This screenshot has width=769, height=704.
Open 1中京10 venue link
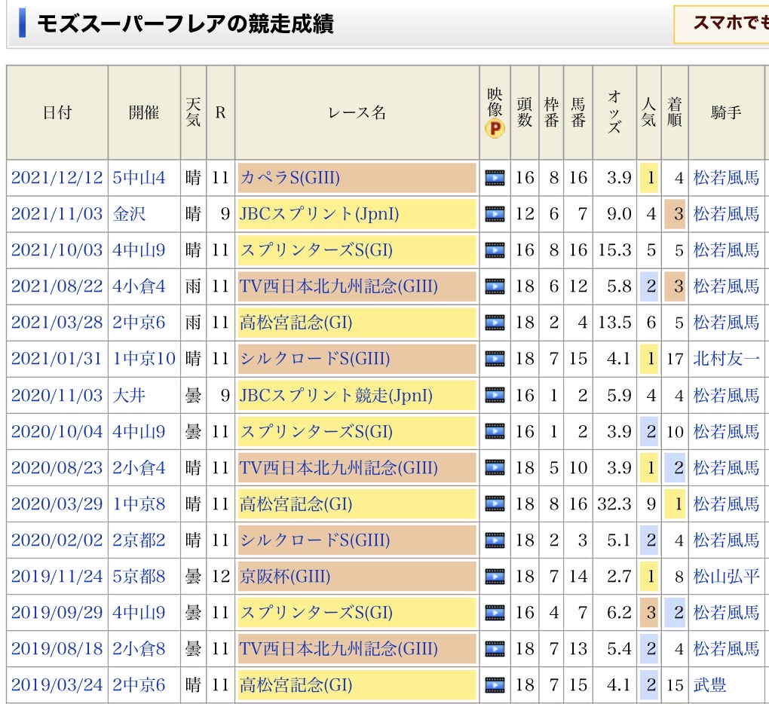tap(144, 360)
